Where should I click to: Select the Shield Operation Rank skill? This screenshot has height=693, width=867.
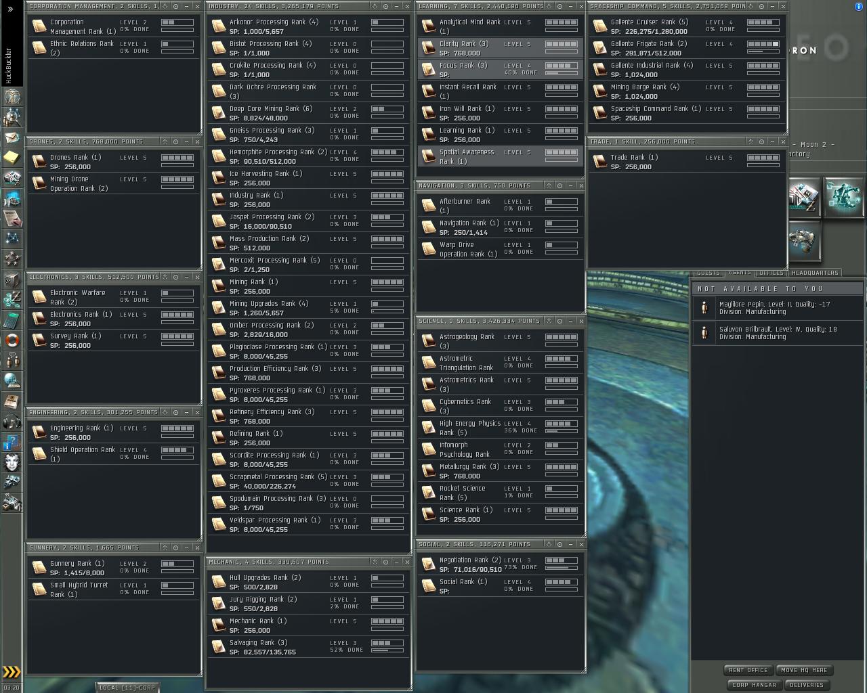click(x=114, y=453)
